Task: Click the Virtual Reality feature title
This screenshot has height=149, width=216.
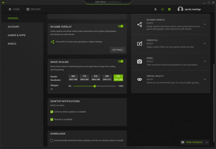Action: point(155,76)
